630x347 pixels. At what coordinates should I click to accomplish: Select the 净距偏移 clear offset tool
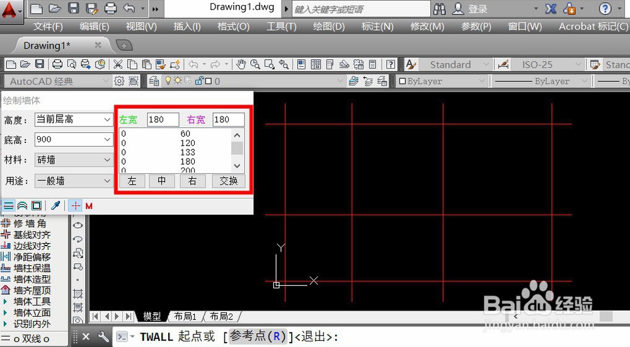coord(26,257)
